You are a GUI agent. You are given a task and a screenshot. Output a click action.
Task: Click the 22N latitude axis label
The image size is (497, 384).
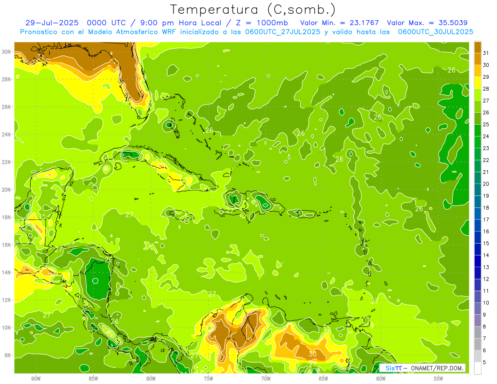7,162
